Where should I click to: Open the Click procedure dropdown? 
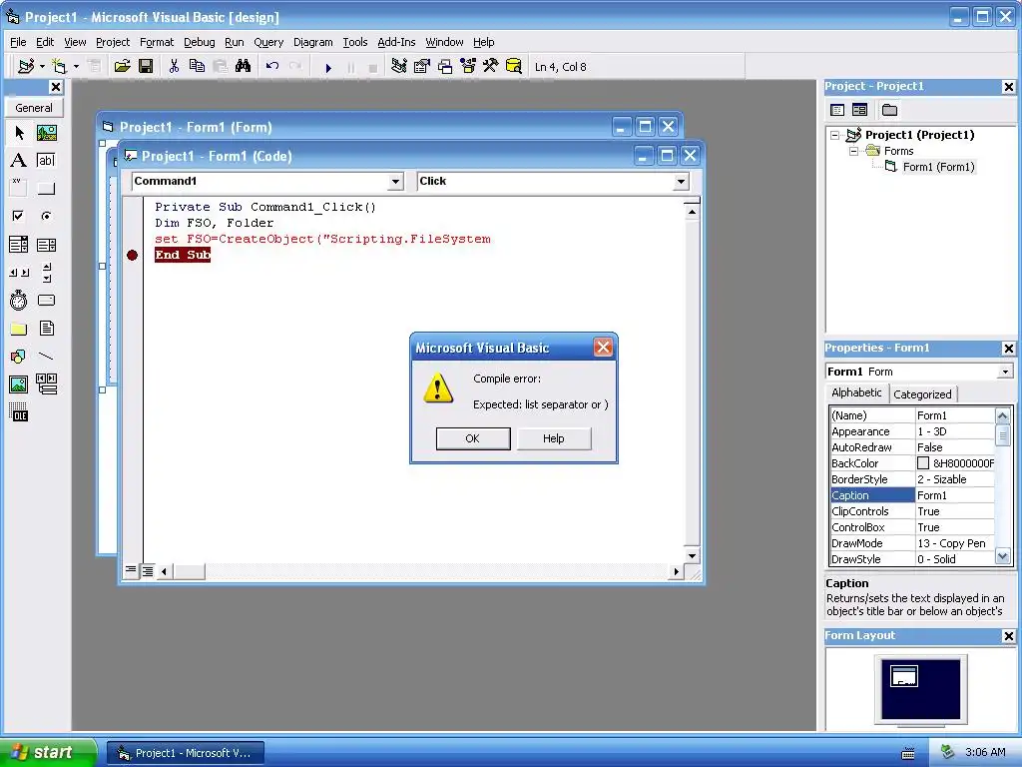681,182
